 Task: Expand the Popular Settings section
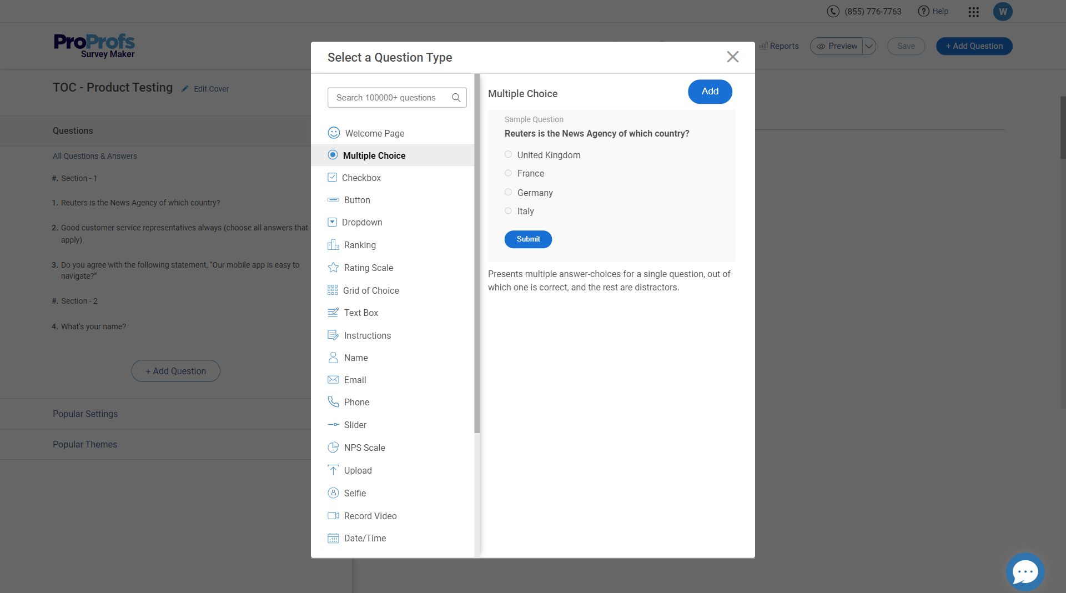(85, 414)
